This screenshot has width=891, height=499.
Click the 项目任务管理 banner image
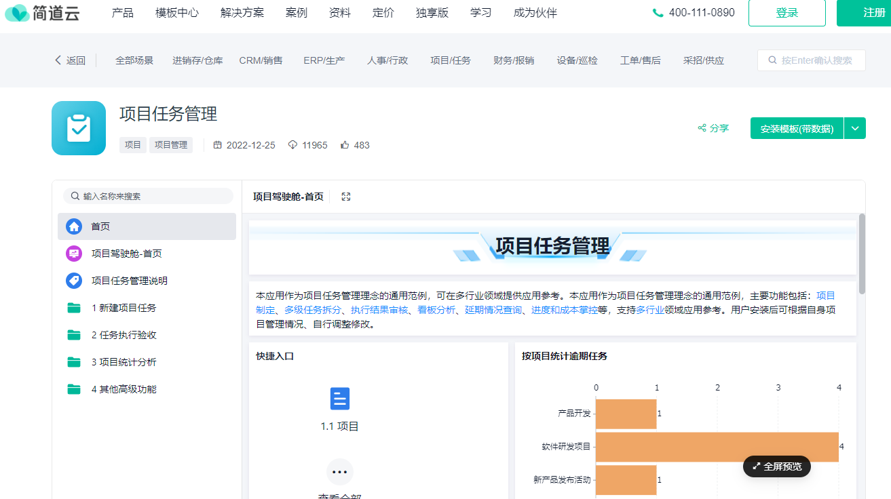coord(552,247)
